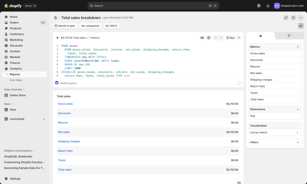Image resolution: width=307 pixels, height=184 pixels.
Task: Expand Apps section
Action: (8, 104)
